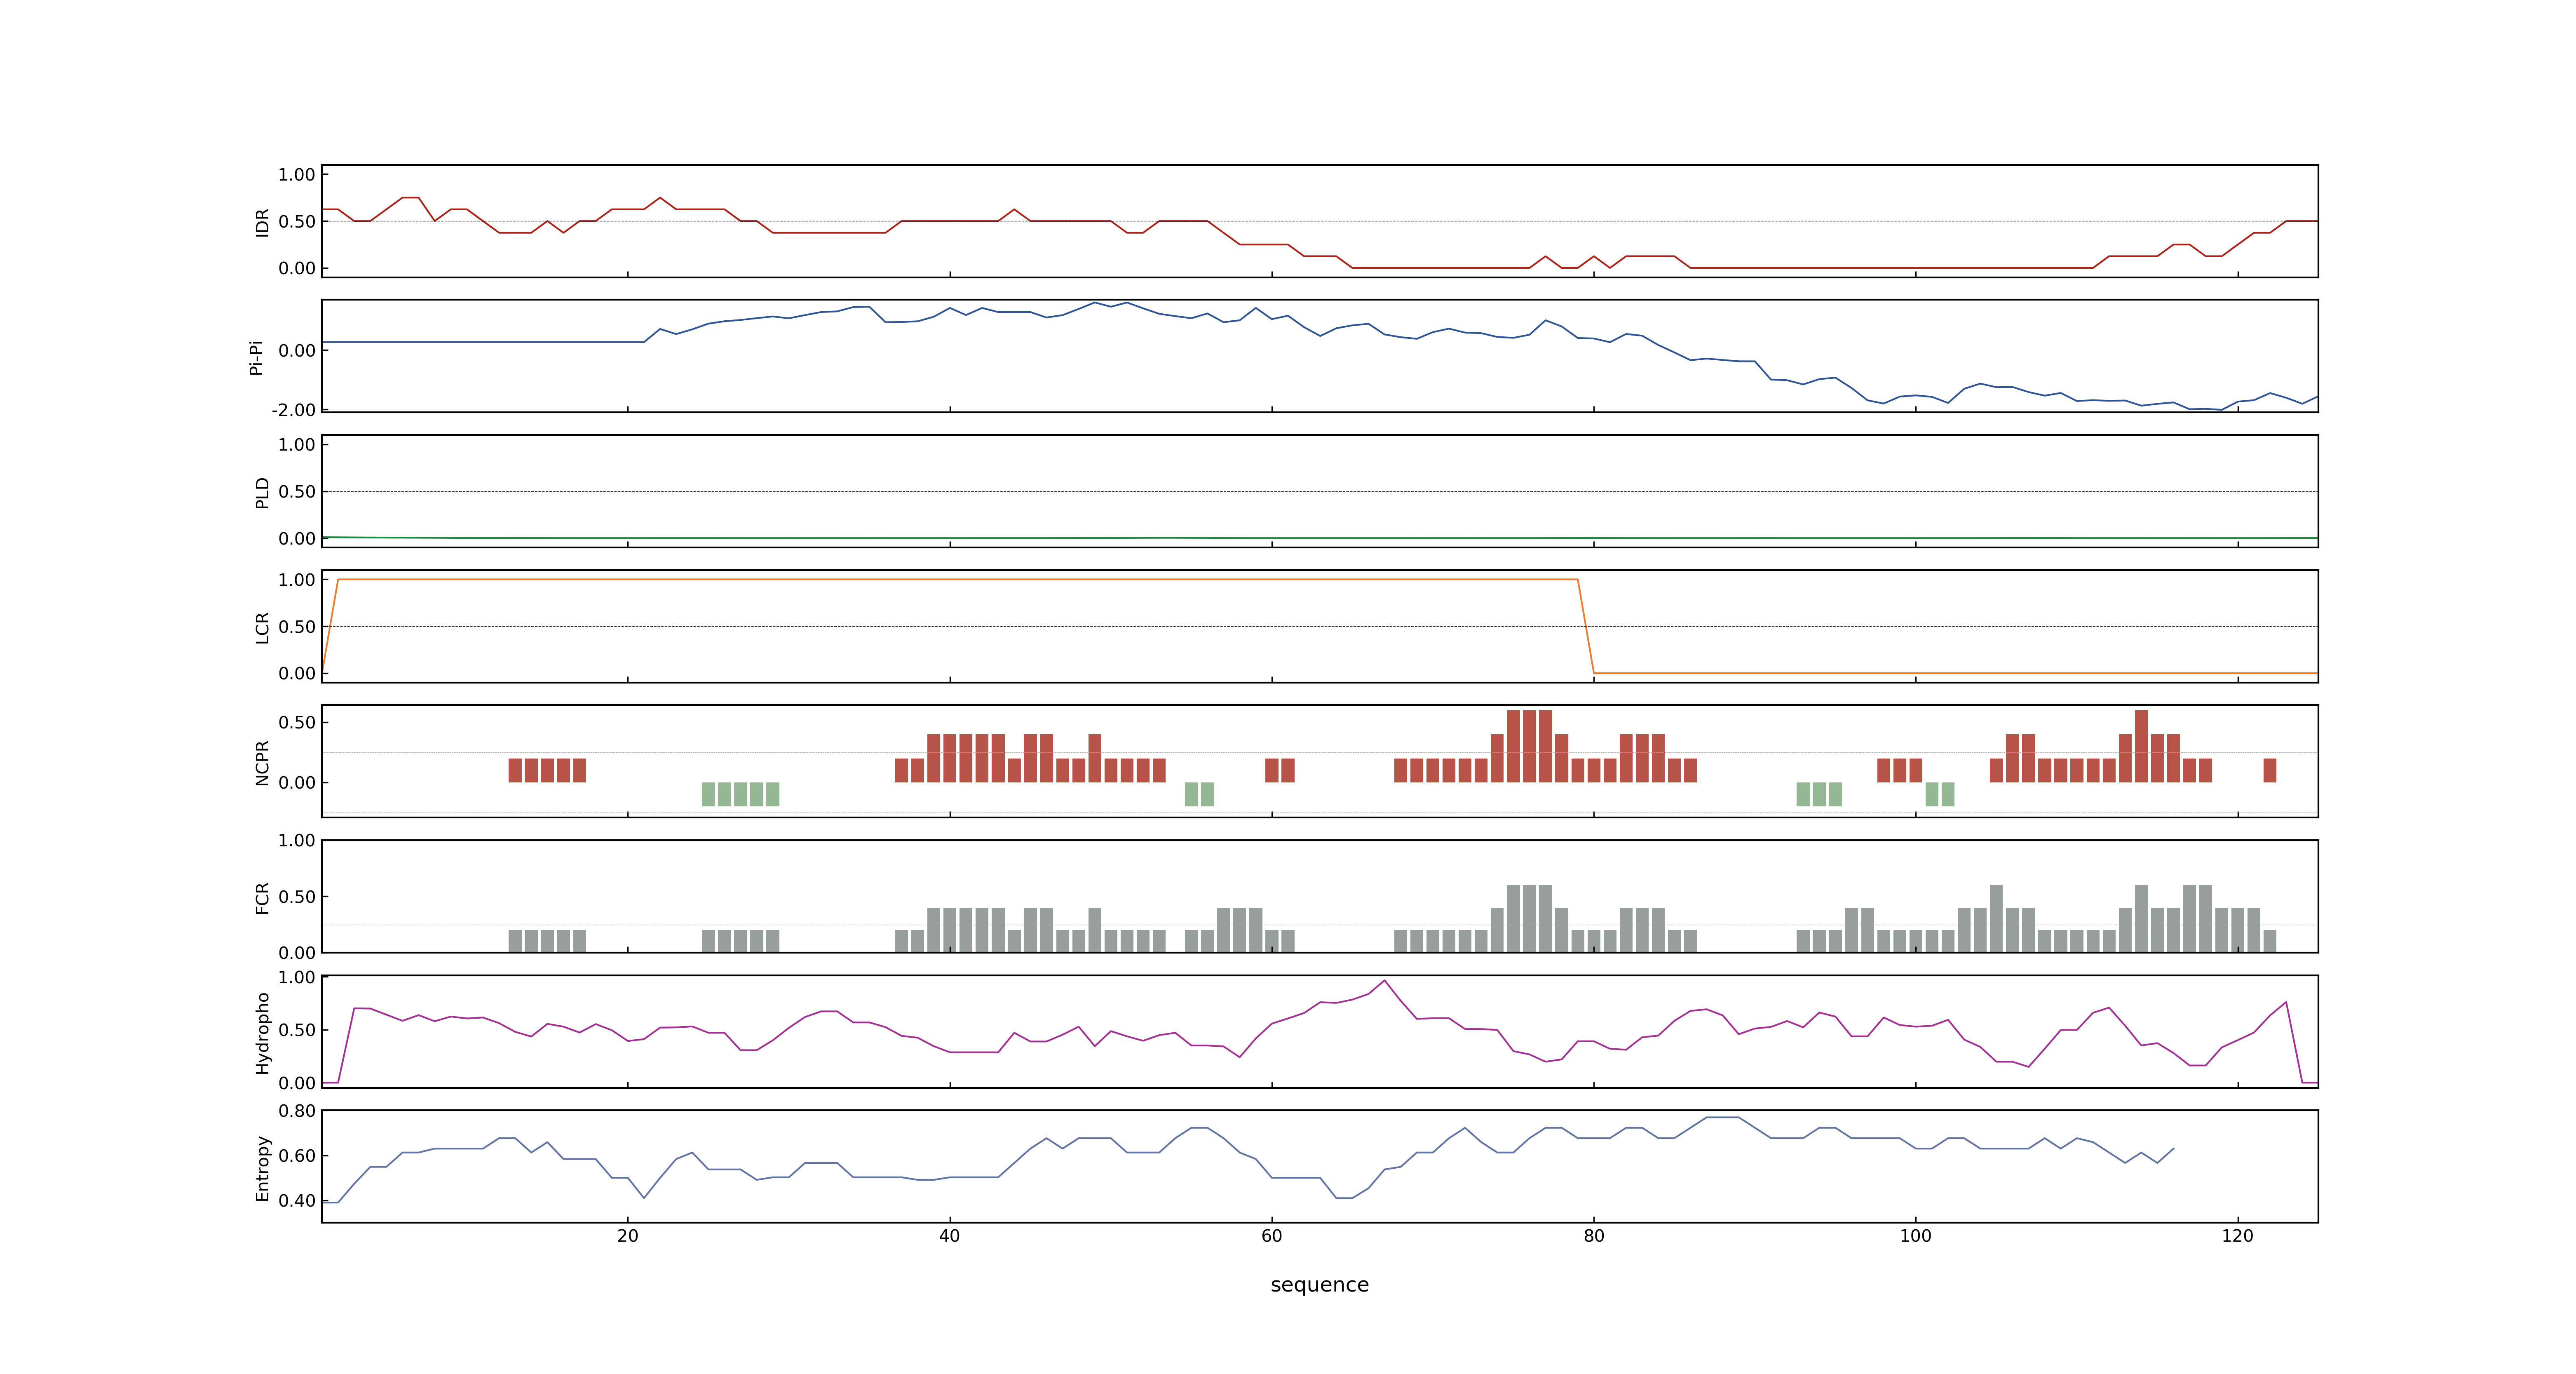Image resolution: width=2576 pixels, height=1374 pixels.
Task: Click the 0.60 tick on Entropy axis
Action: (297, 1155)
